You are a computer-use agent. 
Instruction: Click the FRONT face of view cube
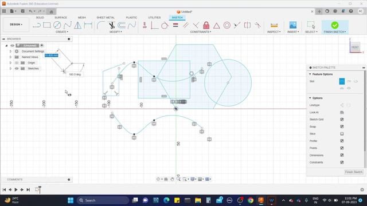355,47
